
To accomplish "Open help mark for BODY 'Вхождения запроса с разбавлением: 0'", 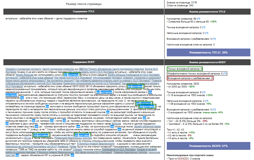I will tap(214, 110).
